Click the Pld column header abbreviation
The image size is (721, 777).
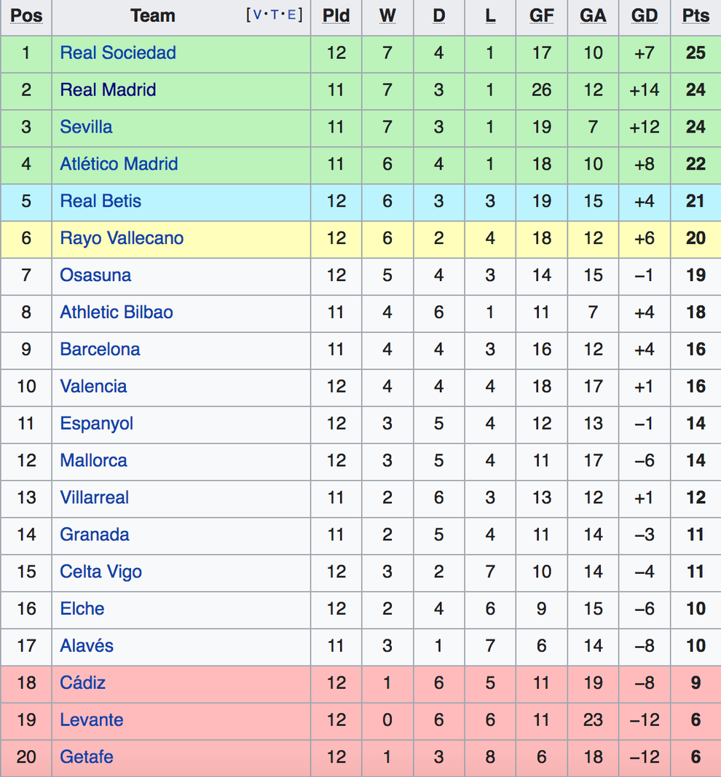pyautogui.click(x=336, y=16)
